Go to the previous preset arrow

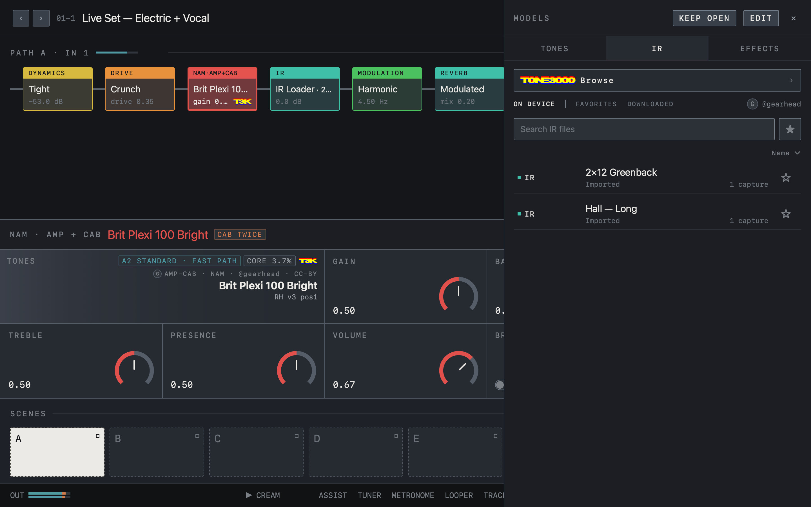[21, 18]
